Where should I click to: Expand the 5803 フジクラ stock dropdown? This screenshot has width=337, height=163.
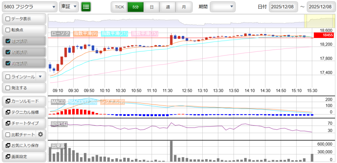click(30, 7)
